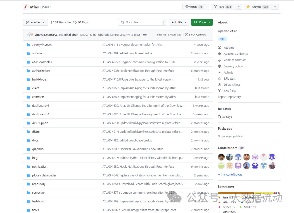Click the Activity pulse icon

(x=220, y=72)
